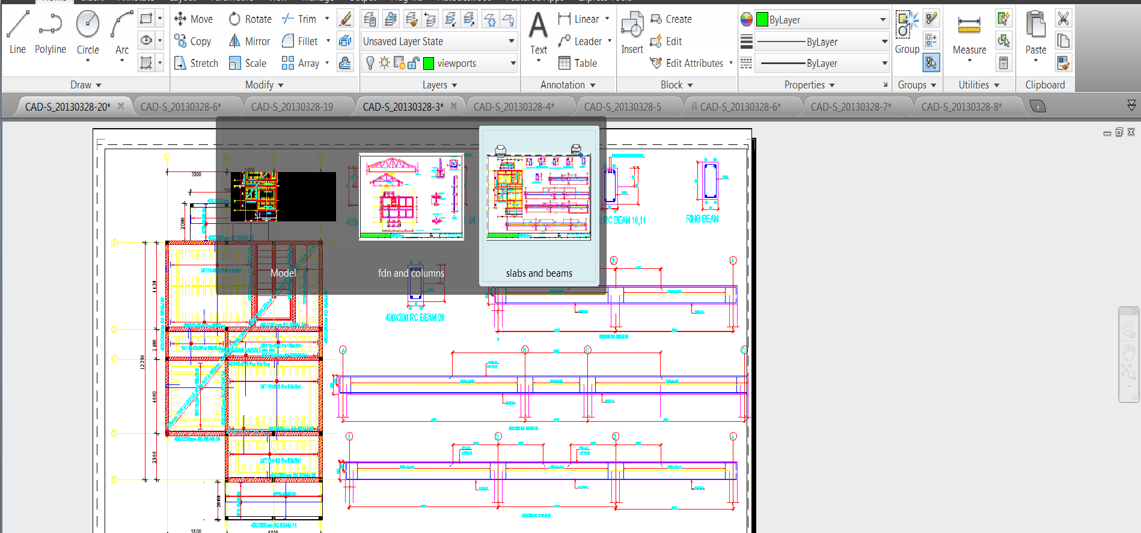
Task: Click the Erase tool icon
Action: pyautogui.click(x=345, y=19)
